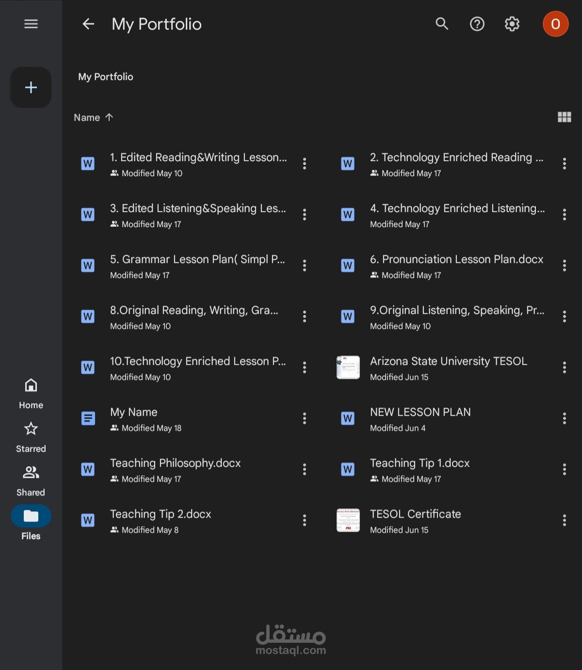
Task: Open the Arizona State University TESOL thumbnail
Action: [x=348, y=368]
